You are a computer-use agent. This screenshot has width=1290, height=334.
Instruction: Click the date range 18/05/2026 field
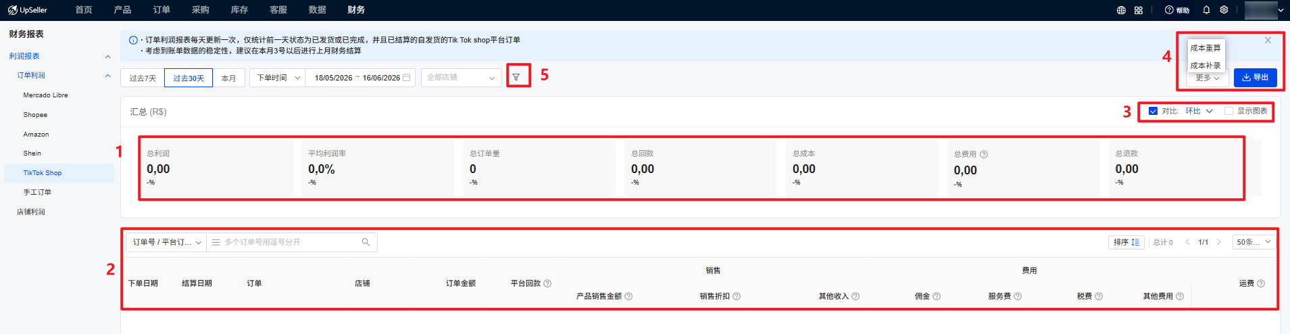tap(333, 78)
